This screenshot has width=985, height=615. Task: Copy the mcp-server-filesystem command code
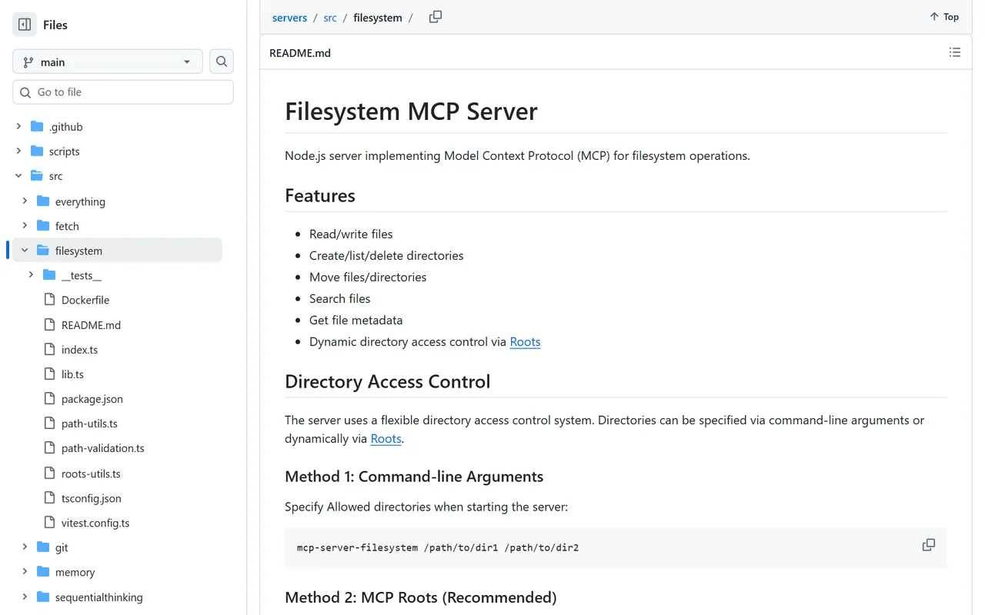point(929,545)
